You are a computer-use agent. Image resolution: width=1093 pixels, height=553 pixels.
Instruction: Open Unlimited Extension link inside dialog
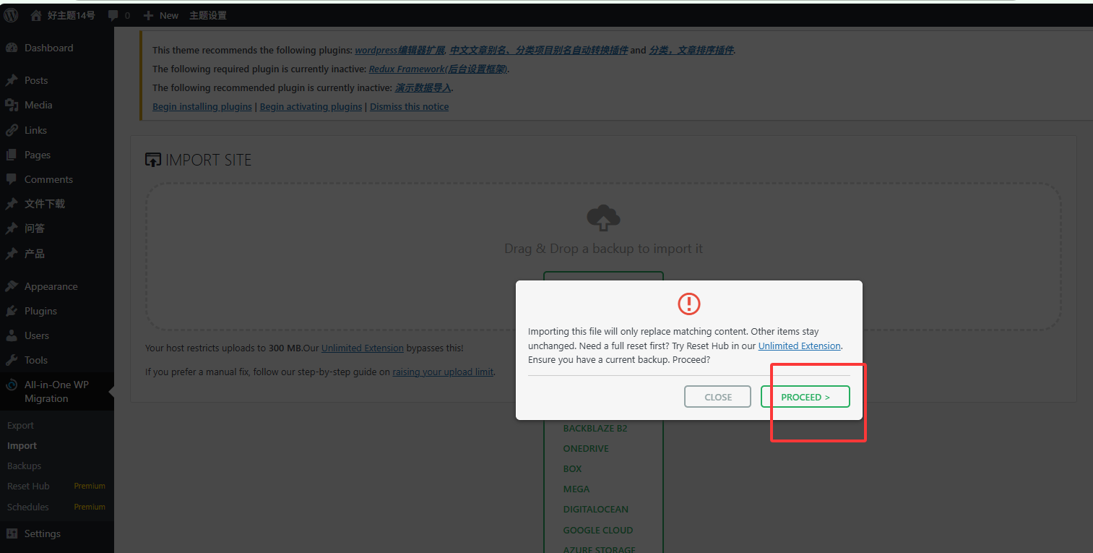pyautogui.click(x=799, y=346)
